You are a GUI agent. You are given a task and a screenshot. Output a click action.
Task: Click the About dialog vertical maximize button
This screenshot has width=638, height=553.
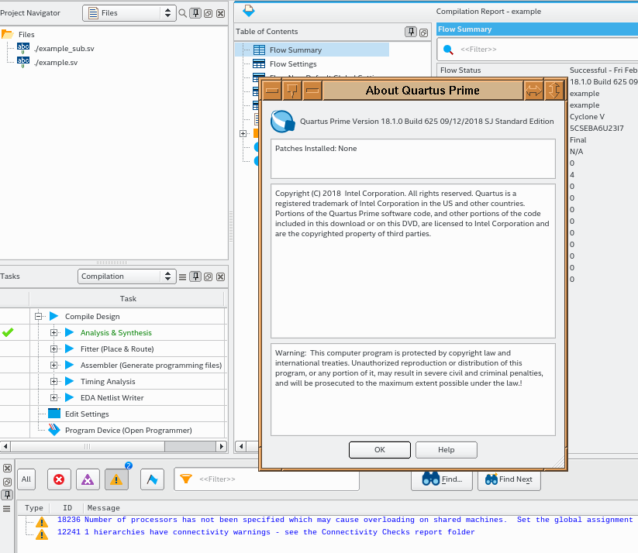(554, 91)
